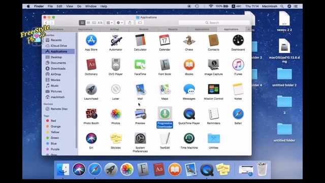The height and width of the screenshot is (183, 325).
Task: Click the Edit Tags toolbar button
Action: (140, 22)
